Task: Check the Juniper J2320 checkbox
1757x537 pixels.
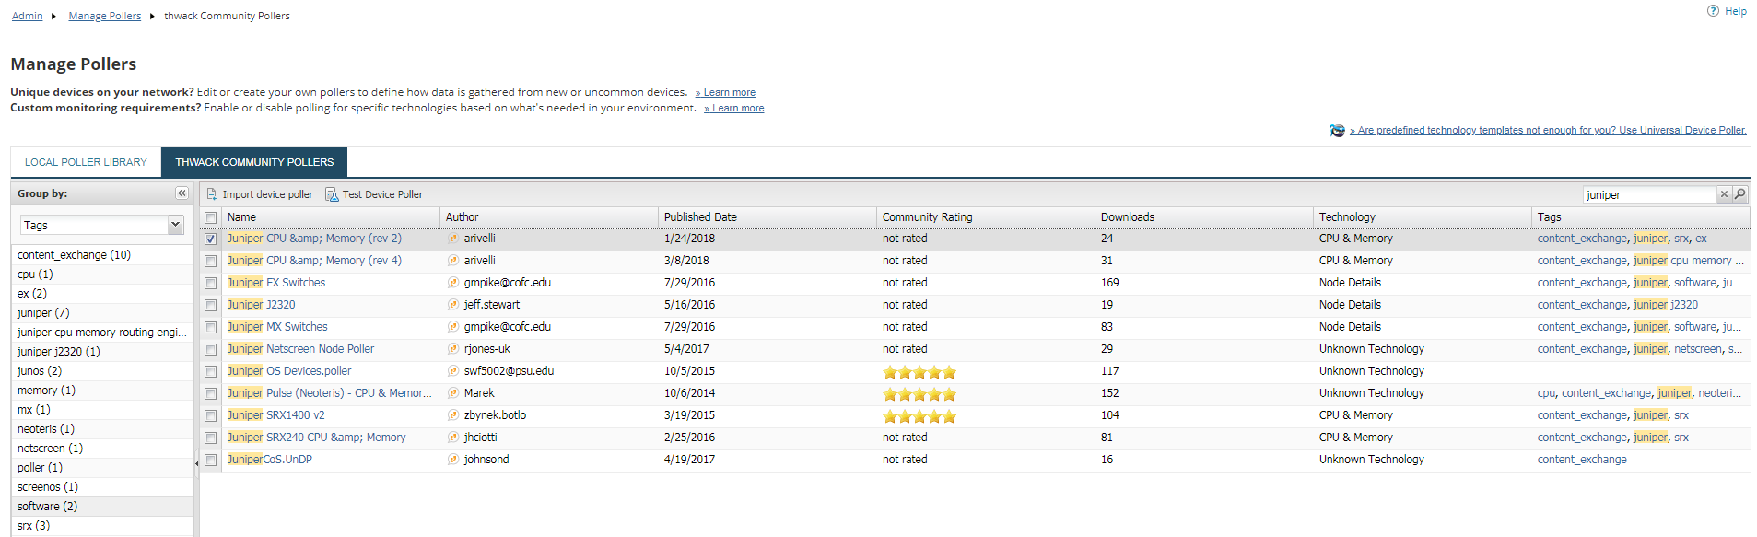Action: tap(211, 305)
